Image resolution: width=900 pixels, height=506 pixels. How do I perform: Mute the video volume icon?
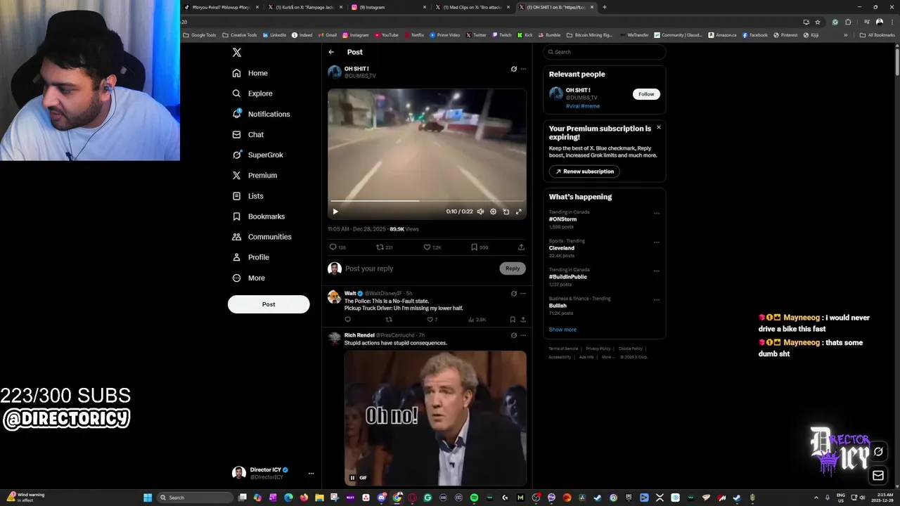pyautogui.click(x=480, y=212)
